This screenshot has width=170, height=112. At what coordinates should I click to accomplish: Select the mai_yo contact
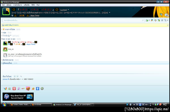coord(11,49)
